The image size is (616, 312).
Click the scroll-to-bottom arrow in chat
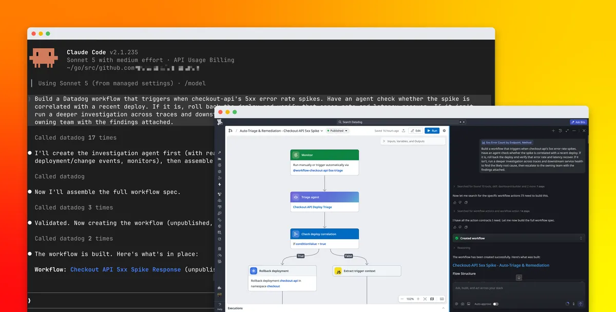click(519, 278)
